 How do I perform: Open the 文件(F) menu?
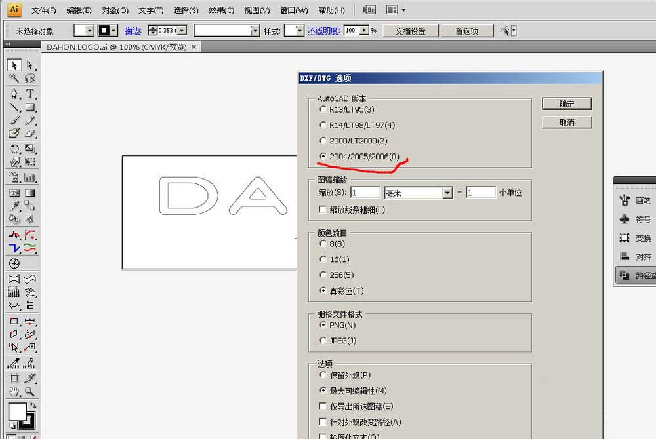click(x=44, y=10)
